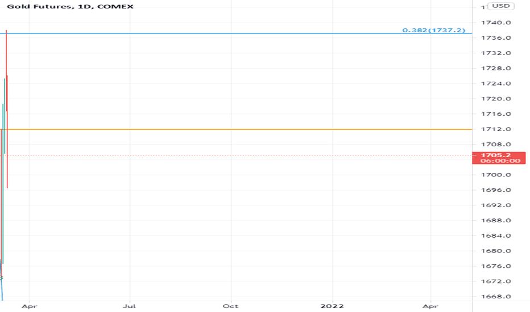This screenshot has height=312, width=530.
Task: Click the 1668.0 price scale mark
Action: coord(496,297)
